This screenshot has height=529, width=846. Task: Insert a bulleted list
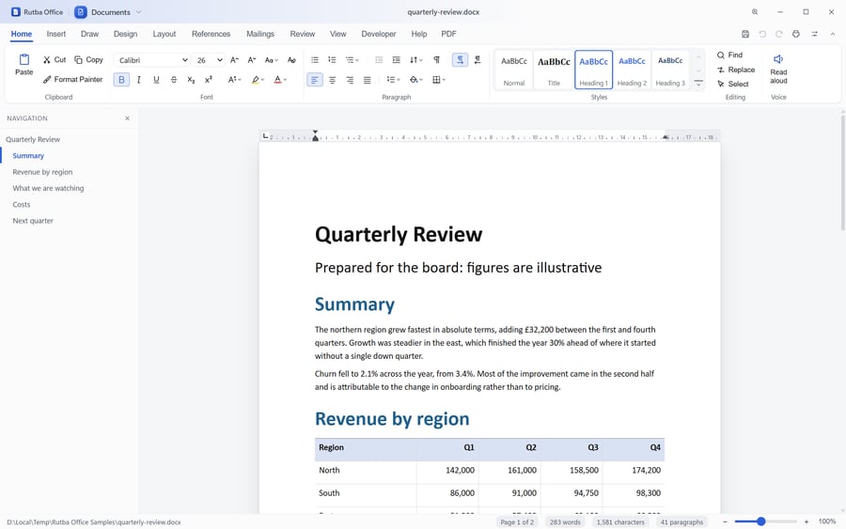pos(315,60)
